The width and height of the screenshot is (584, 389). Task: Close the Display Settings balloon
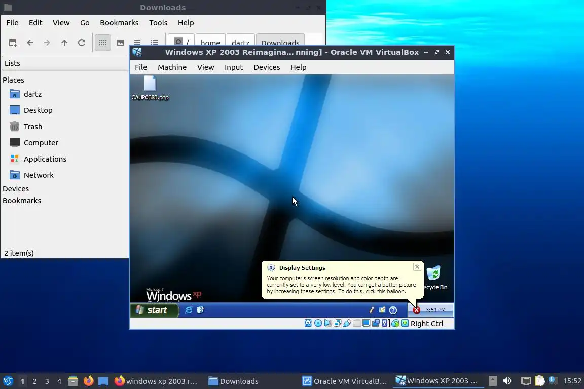tap(417, 267)
